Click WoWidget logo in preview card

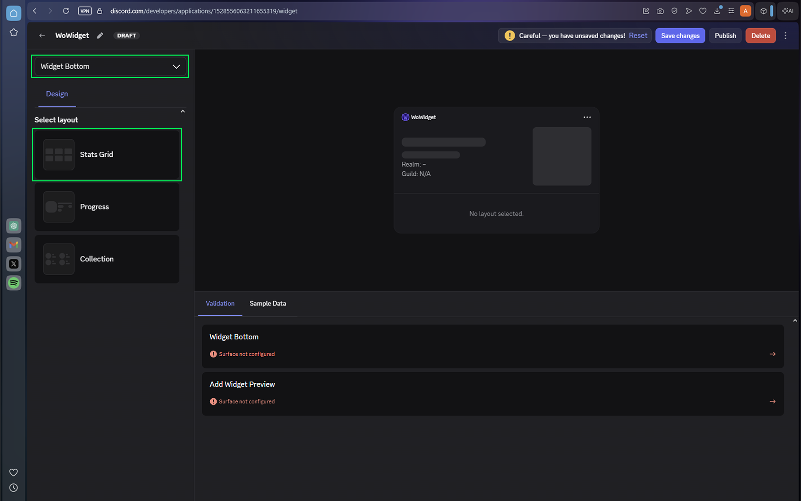point(405,117)
